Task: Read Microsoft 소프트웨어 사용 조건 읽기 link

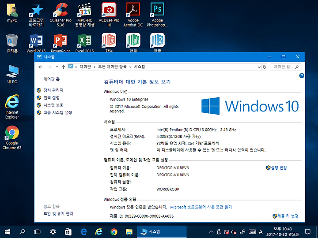Action: pos(201,207)
